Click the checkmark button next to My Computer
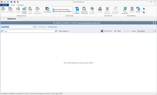Image resolution: width=157 pixels, height=95 pixels. click(35, 27)
